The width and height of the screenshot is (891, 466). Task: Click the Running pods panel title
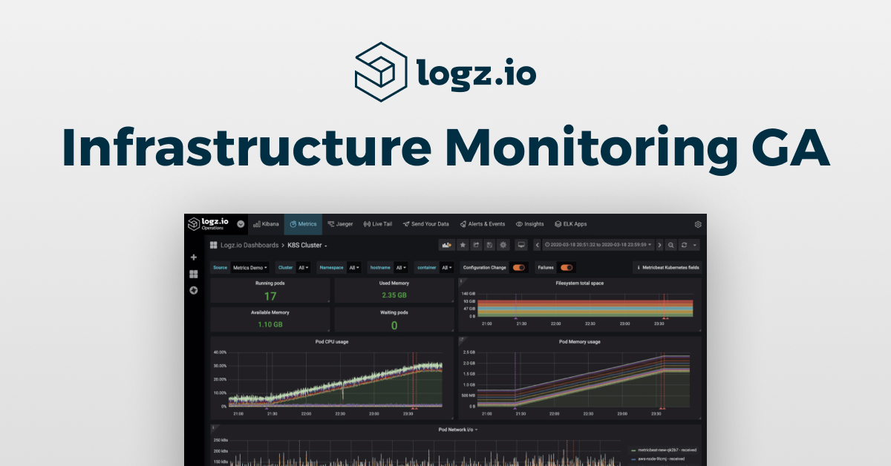point(269,283)
